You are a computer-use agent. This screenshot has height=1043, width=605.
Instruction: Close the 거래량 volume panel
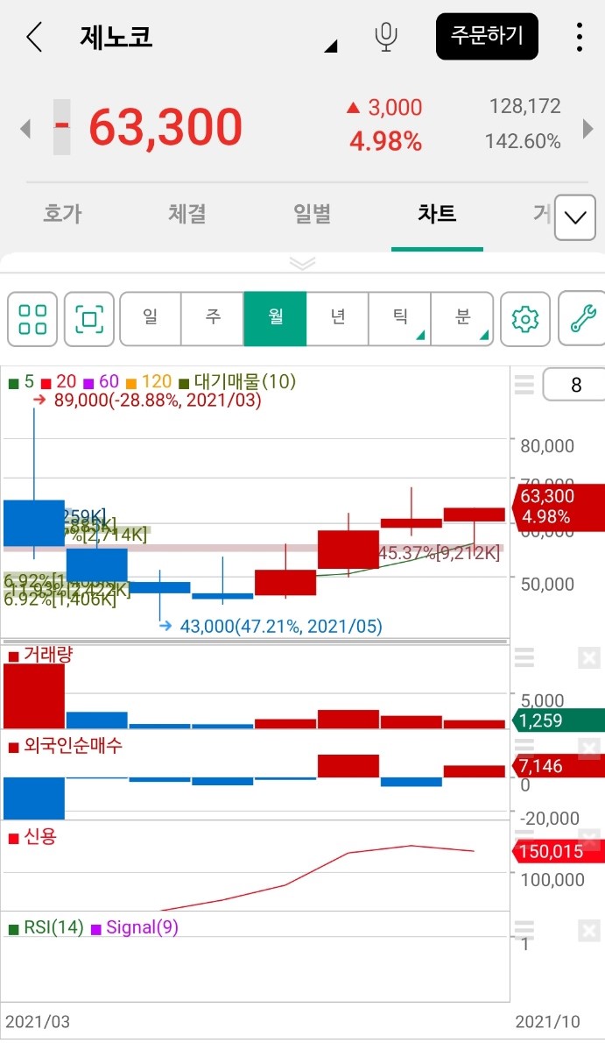click(589, 658)
